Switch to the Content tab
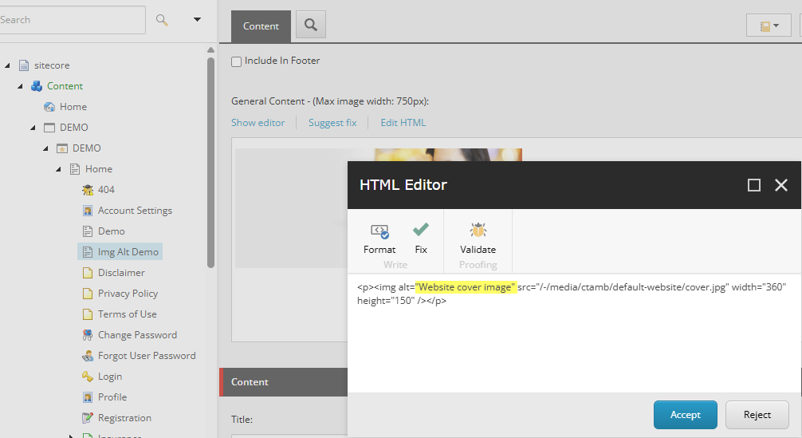The width and height of the screenshot is (802, 438). pos(261,26)
